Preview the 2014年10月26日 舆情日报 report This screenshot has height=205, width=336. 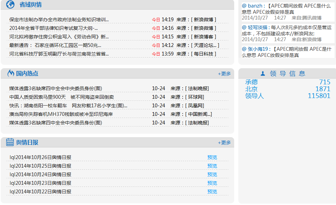(212, 157)
